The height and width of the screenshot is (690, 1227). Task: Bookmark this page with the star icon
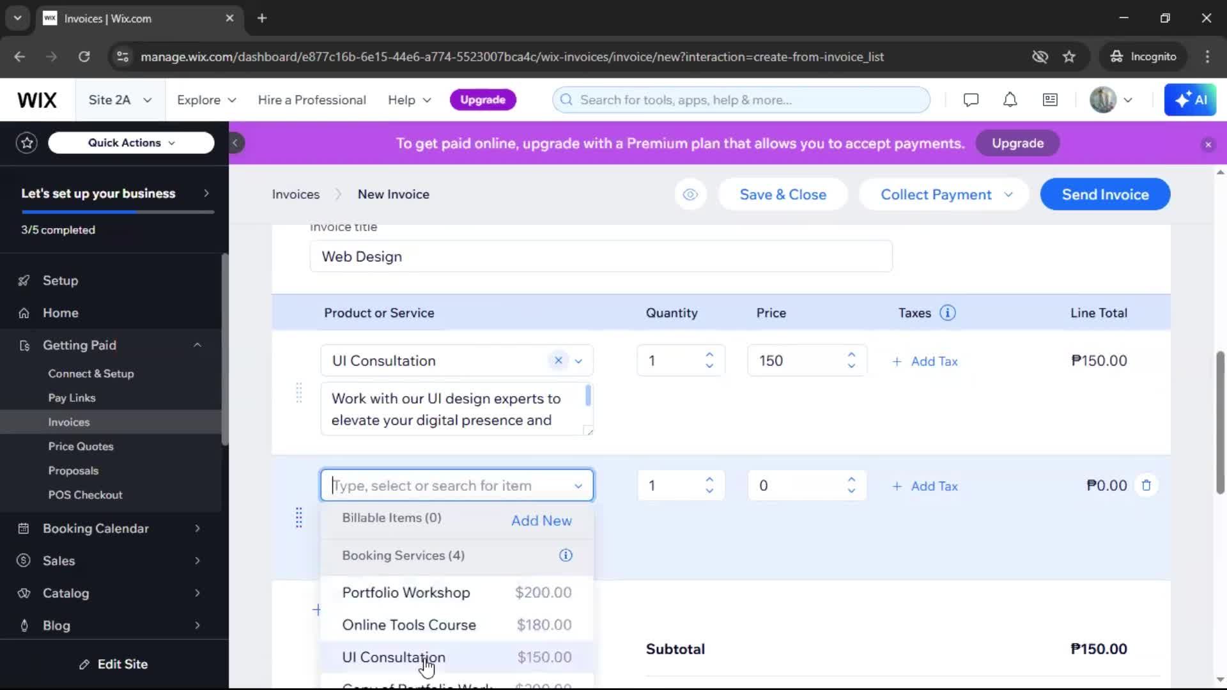tap(1069, 56)
